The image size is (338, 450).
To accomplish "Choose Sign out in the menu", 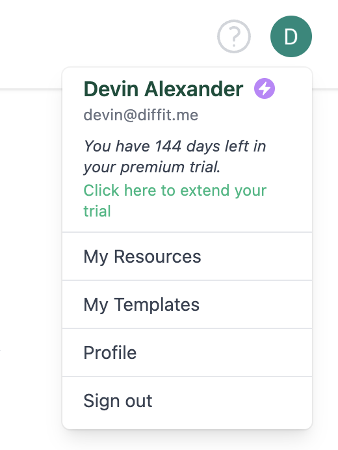I will [x=187, y=401].
